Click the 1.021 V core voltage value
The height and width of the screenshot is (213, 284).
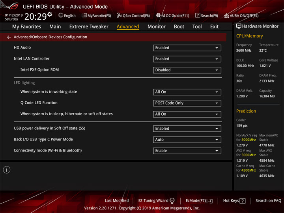(x=265, y=66)
